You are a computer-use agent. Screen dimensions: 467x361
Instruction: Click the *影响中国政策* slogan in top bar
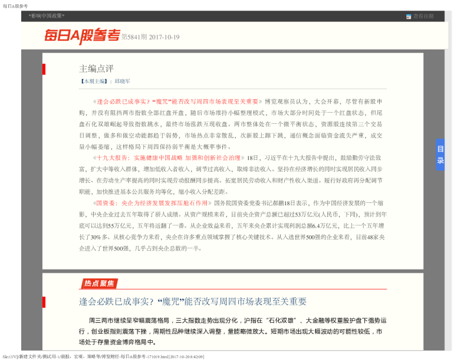(47, 16)
